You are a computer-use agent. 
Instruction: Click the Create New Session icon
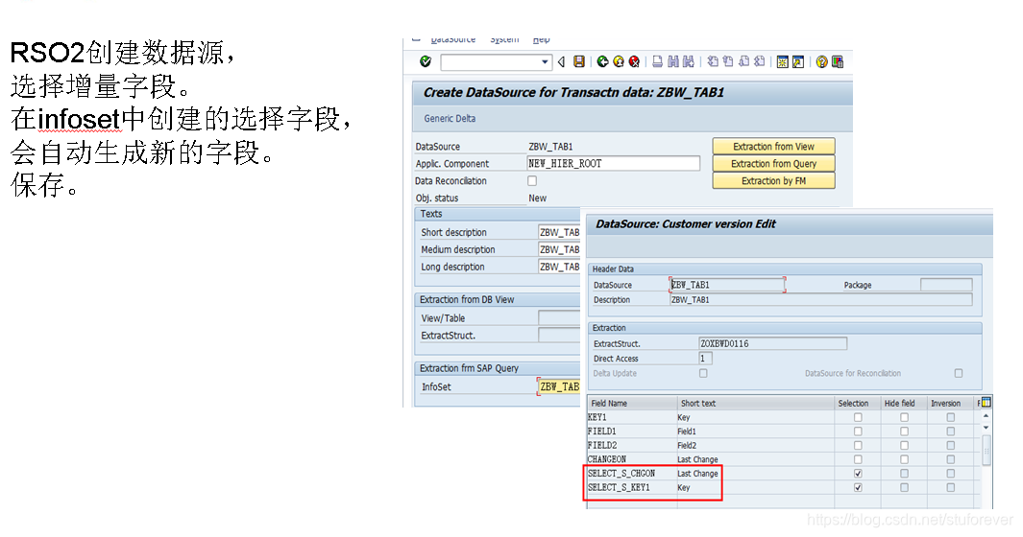pos(782,62)
